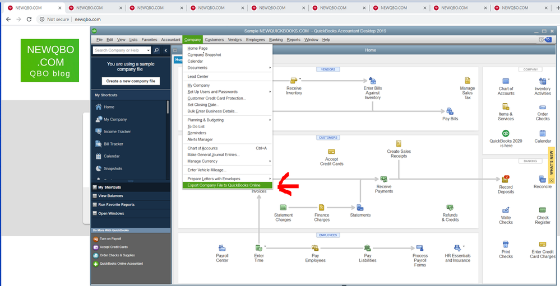Click Finance Charges icon

click(321, 207)
